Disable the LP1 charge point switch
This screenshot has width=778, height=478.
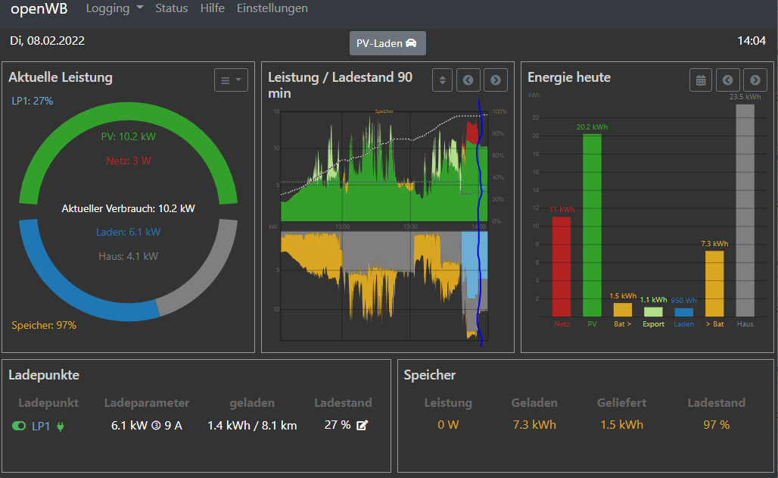tap(19, 426)
